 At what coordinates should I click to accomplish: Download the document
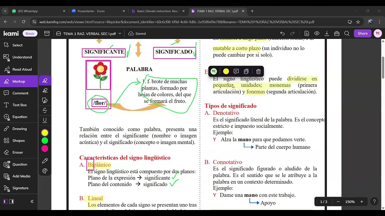pyautogui.click(x=327, y=34)
